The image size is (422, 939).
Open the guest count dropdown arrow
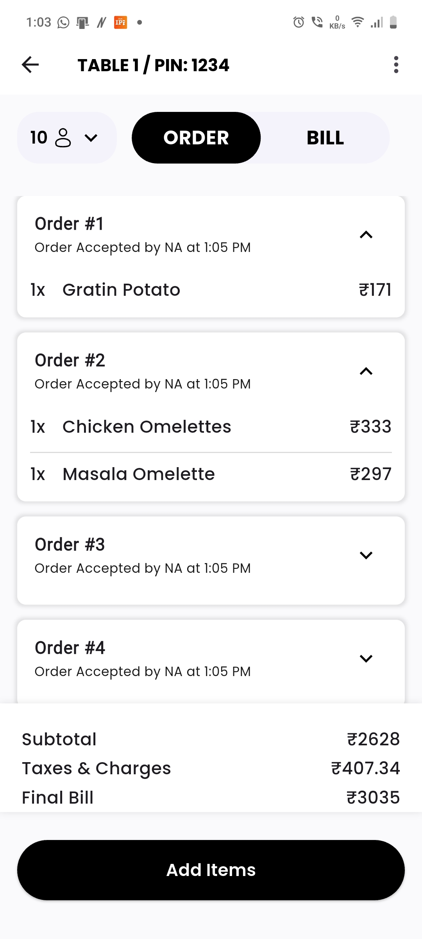click(x=91, y=138)
